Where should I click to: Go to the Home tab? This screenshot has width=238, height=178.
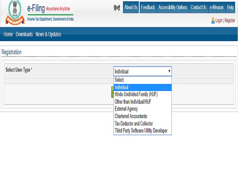[x=8, y=34]
